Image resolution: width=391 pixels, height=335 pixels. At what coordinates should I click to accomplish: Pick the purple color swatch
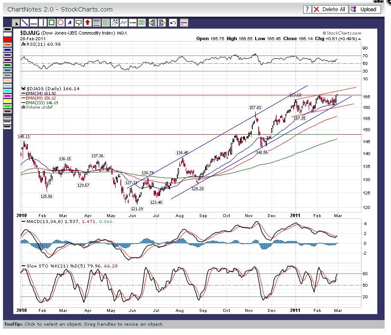point(7,60)
